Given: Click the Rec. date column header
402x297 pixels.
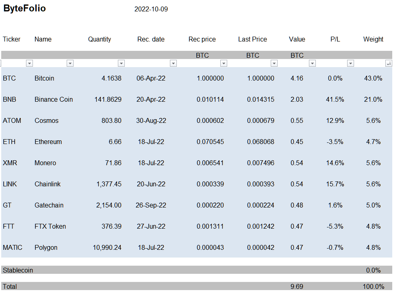Looking at the screenshot, I should [x=151, y=39].
